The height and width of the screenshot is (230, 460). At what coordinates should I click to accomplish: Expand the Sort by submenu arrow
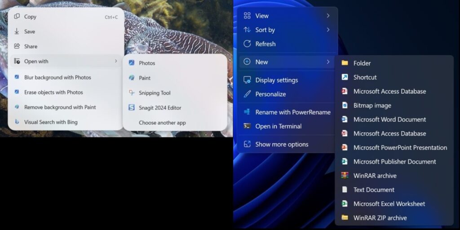(328, 30)
